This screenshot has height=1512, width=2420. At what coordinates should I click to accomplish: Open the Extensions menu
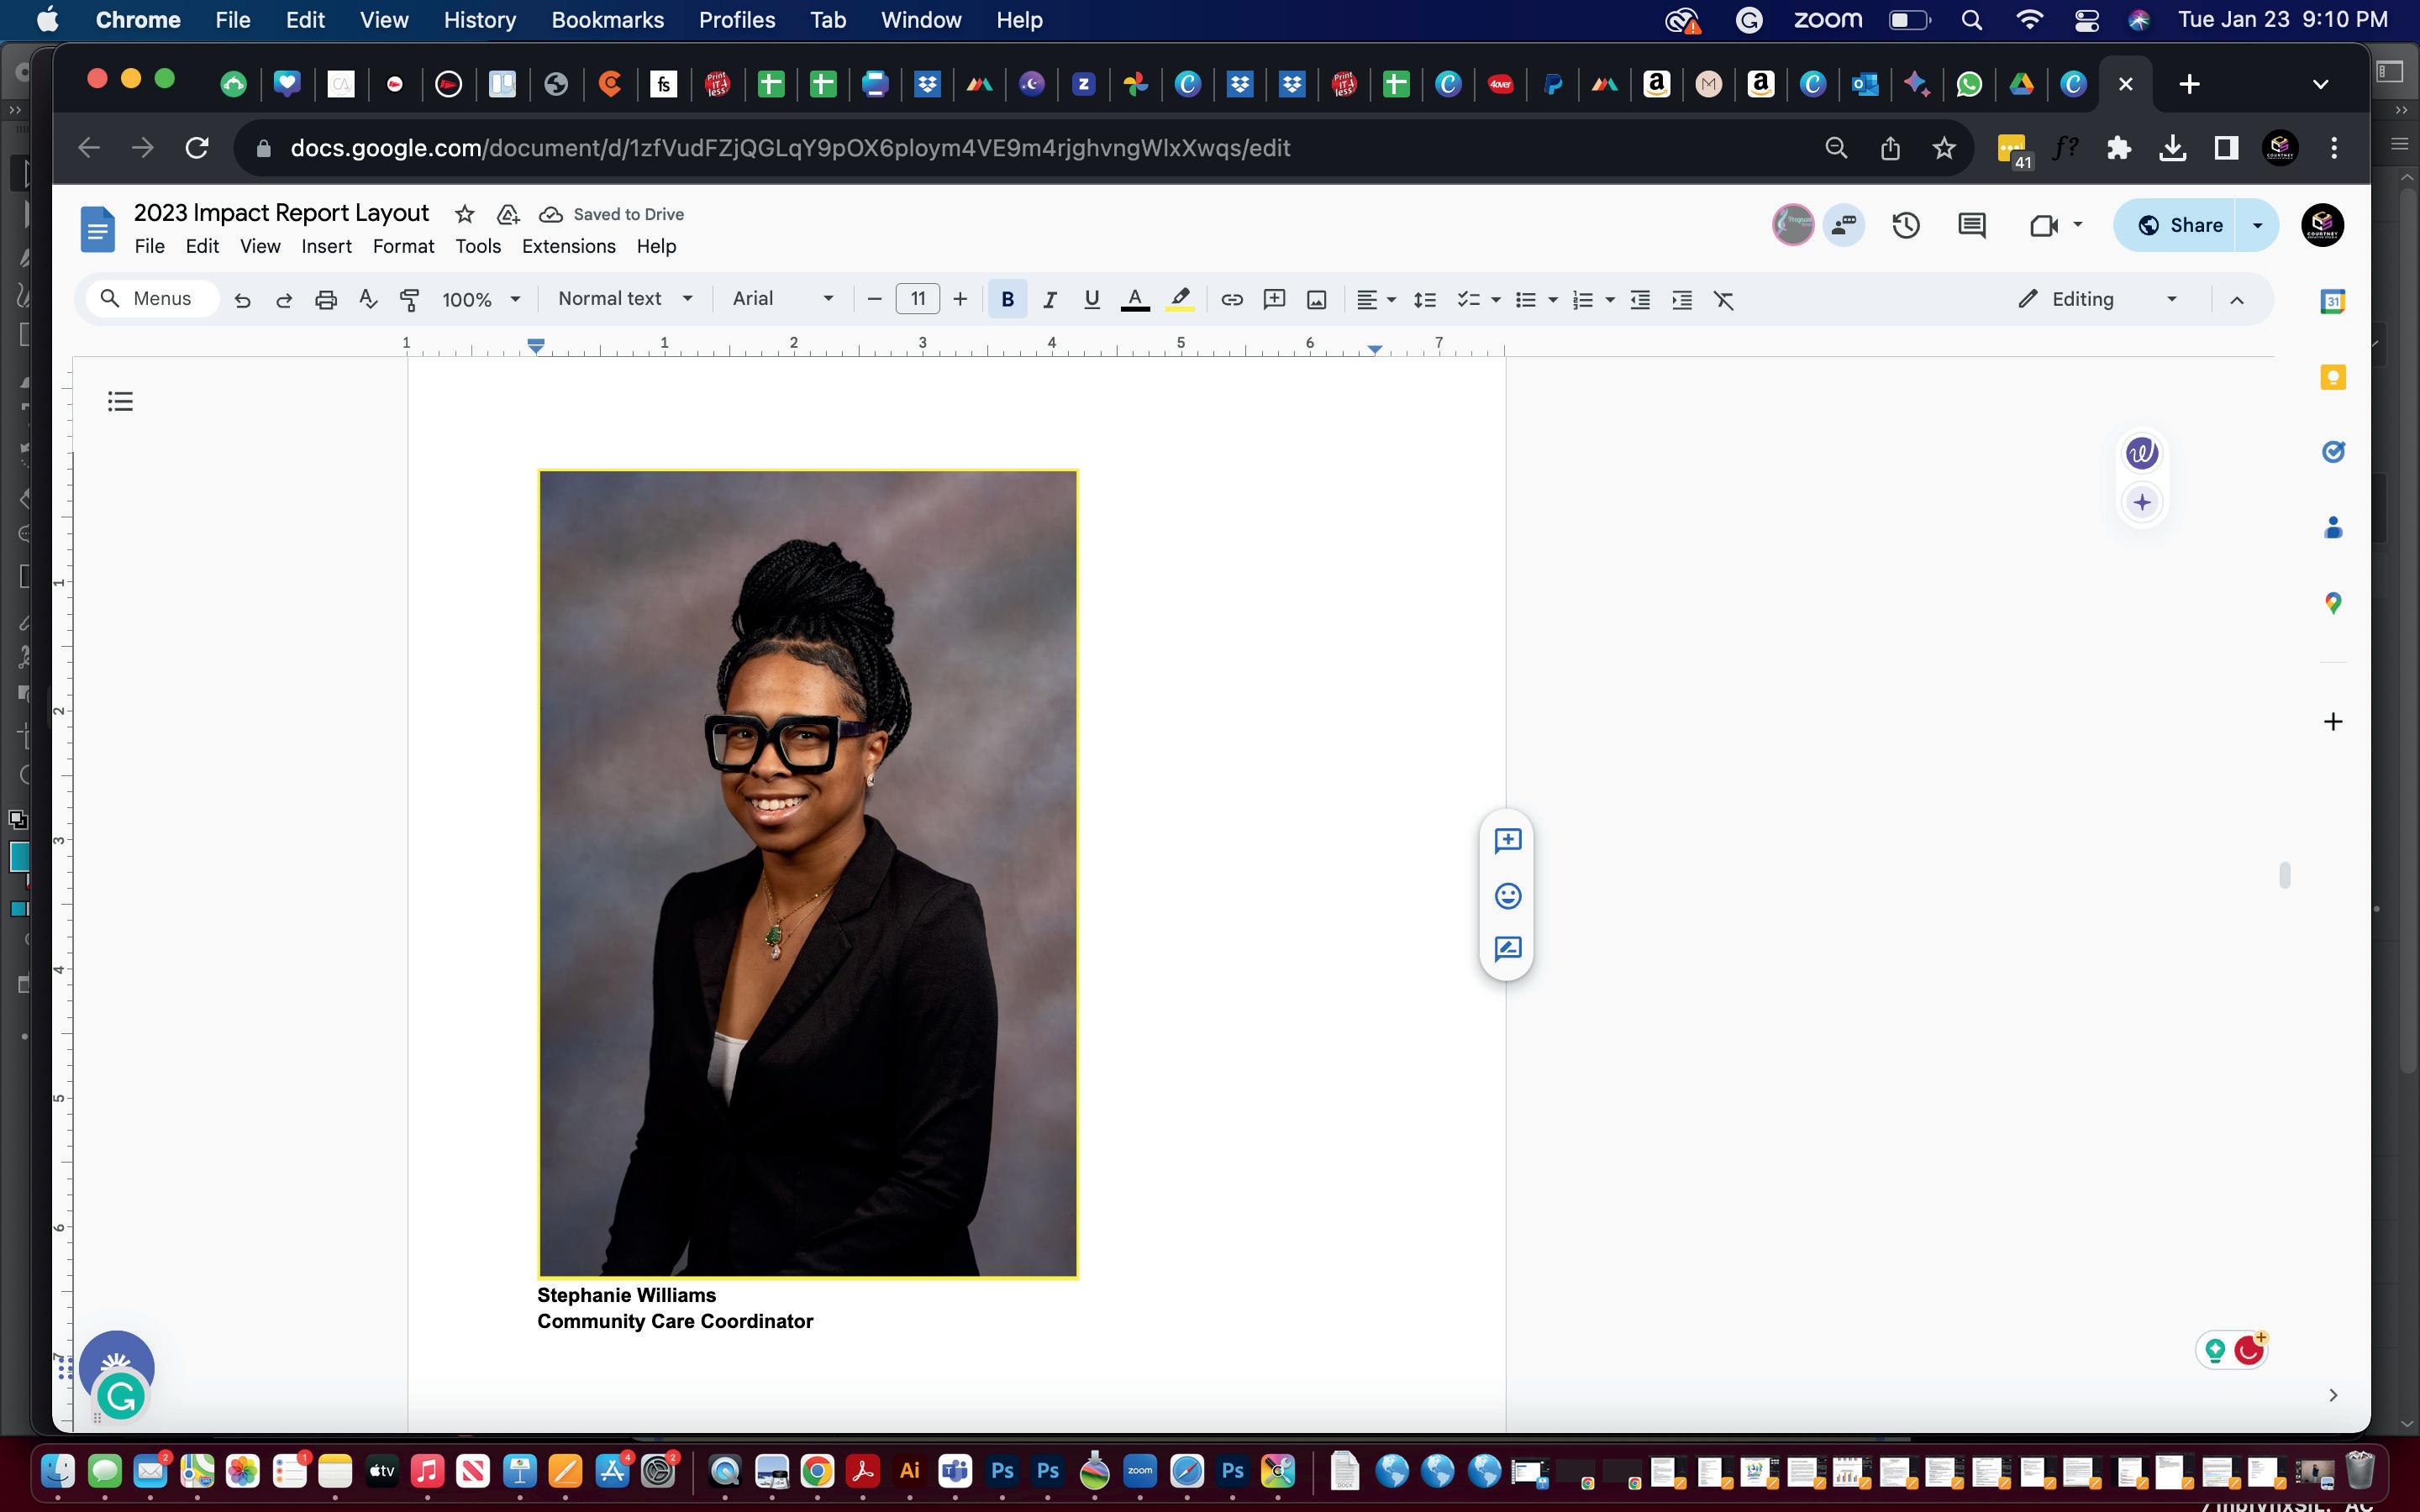[568, 246]
